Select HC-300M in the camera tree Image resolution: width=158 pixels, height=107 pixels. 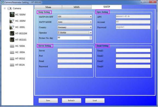pos(20,21)
